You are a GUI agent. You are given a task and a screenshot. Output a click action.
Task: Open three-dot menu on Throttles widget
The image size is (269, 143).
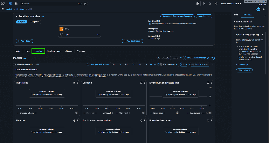click(78, 121)
